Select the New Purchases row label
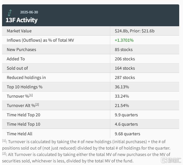 (x=21, y=50)
